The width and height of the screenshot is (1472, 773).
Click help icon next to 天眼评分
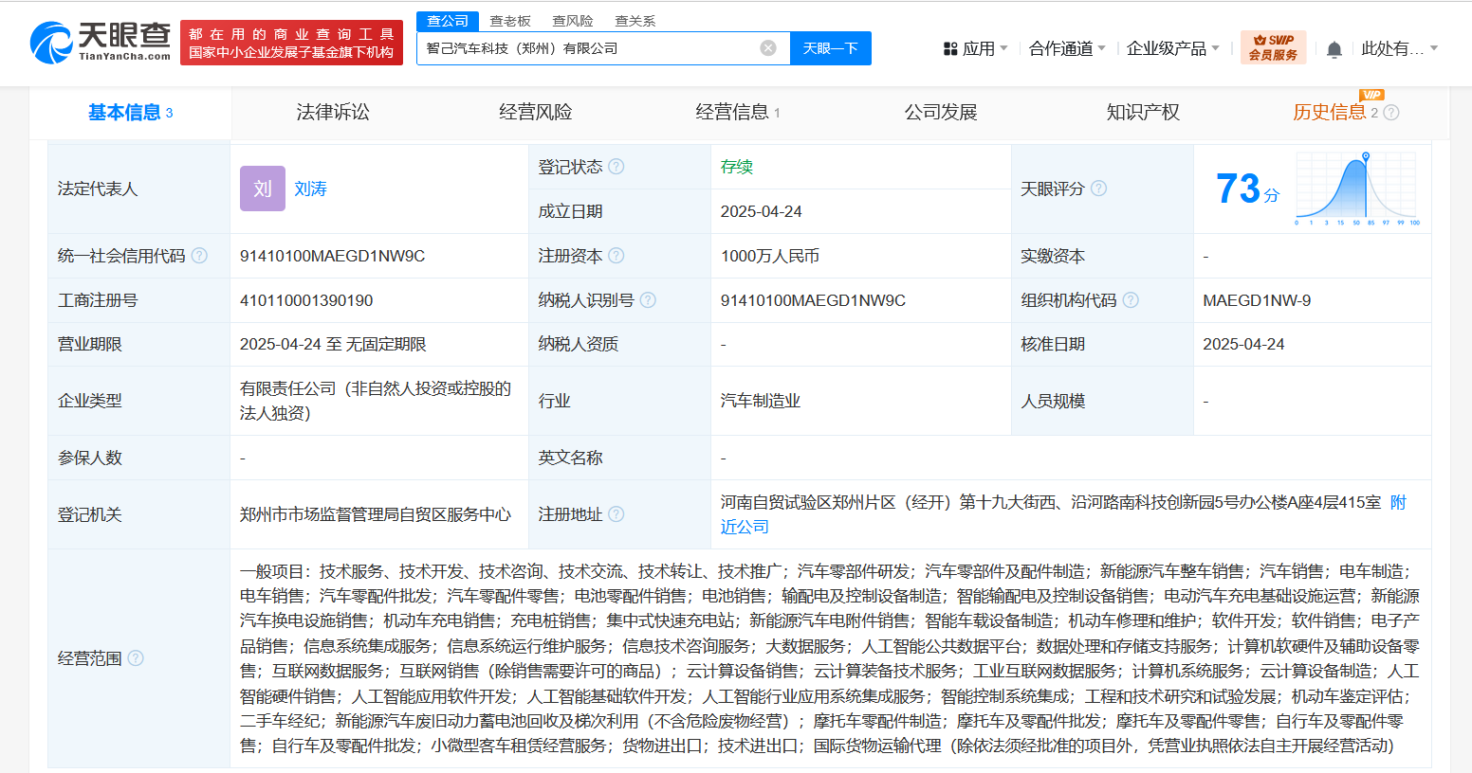[1098, 189]
